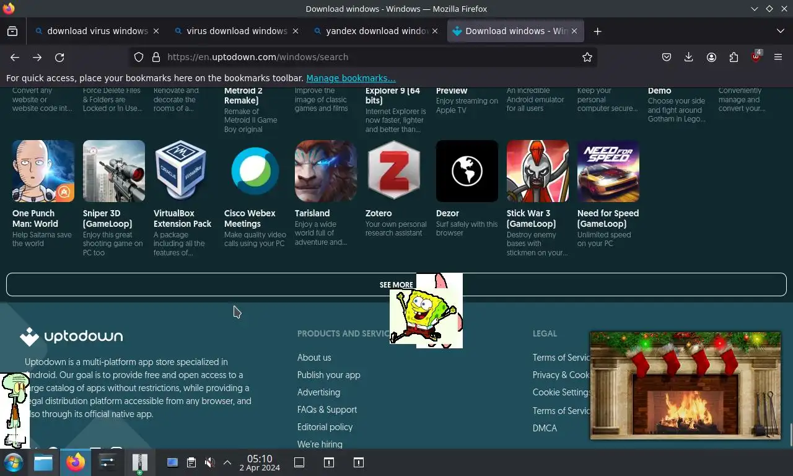
Task: Click the Zotero title text
Action: 379,213
